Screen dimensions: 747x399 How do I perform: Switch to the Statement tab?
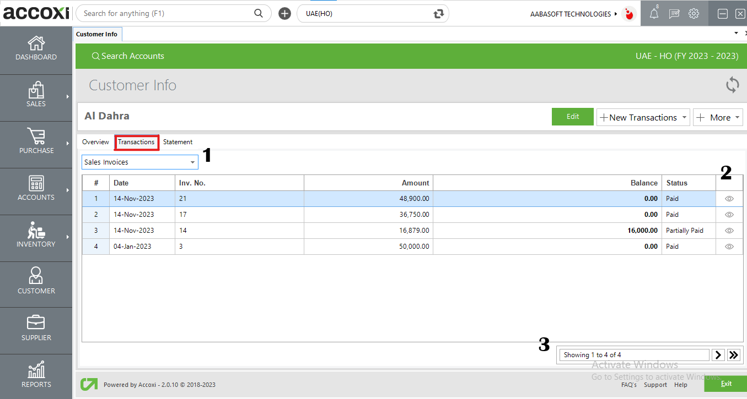(178, 141)
